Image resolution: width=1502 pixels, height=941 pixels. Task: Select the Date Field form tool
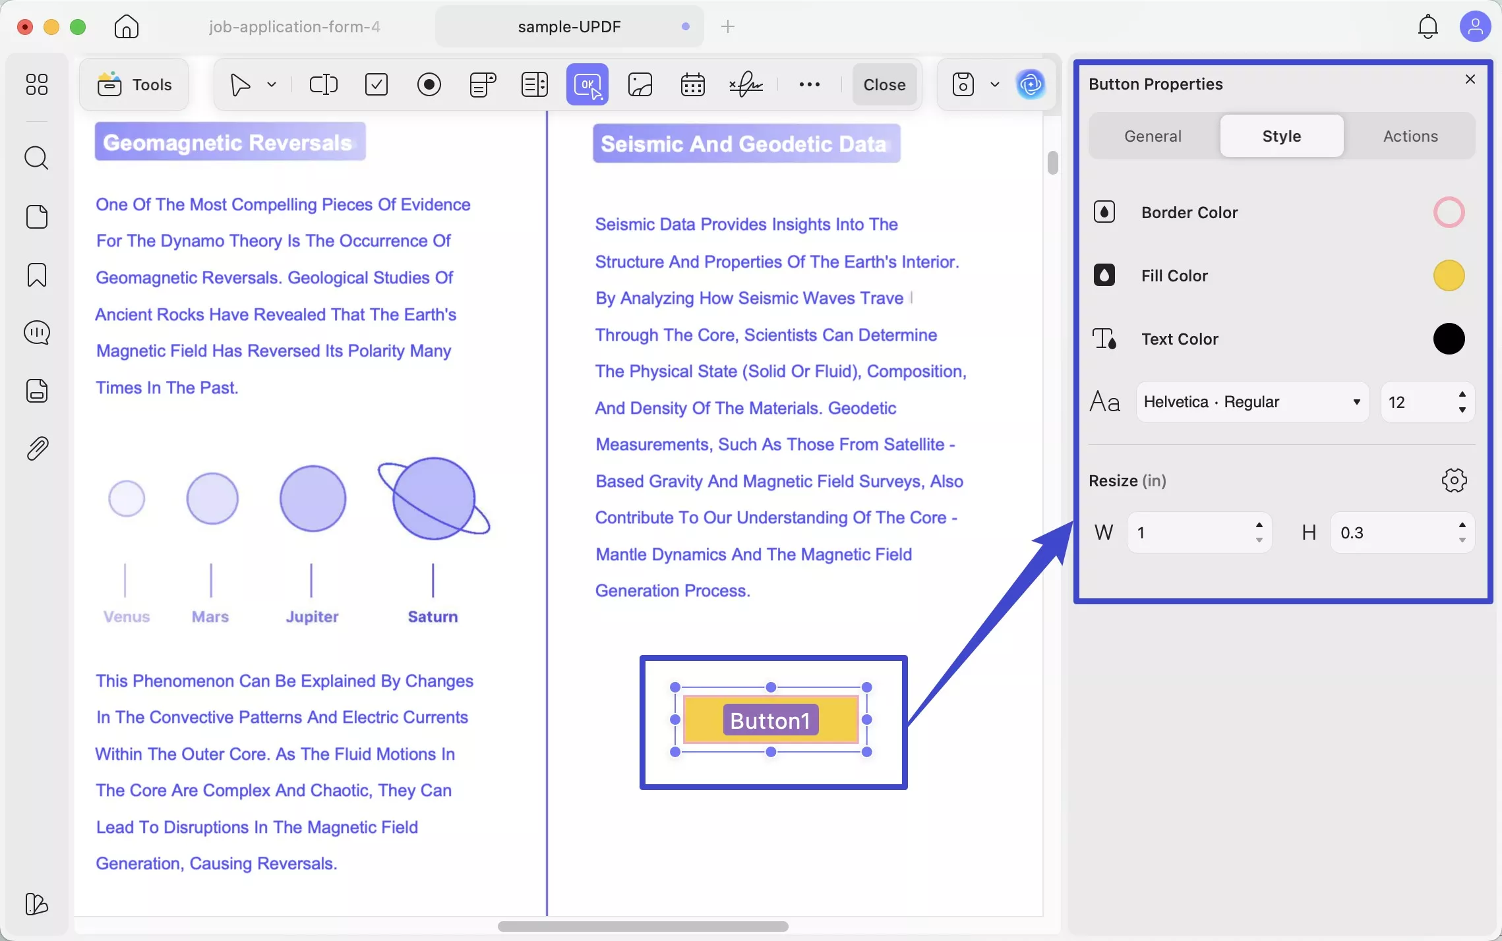click(692, 84)
